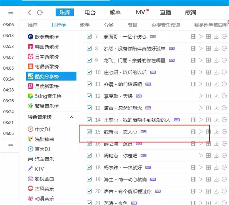The width and height of the screenshot is (229, 205).
Task: Open 粤语新歌榜 chart
Action: click(43, 67)
